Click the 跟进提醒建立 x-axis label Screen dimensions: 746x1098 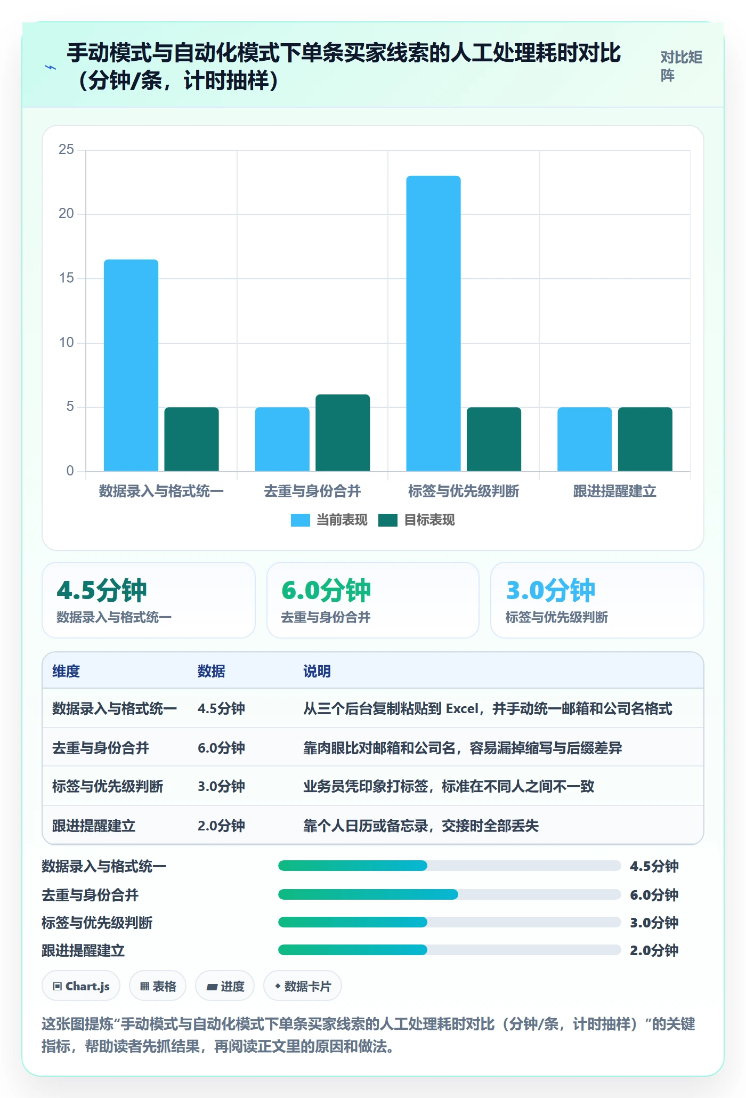(615, 491)
